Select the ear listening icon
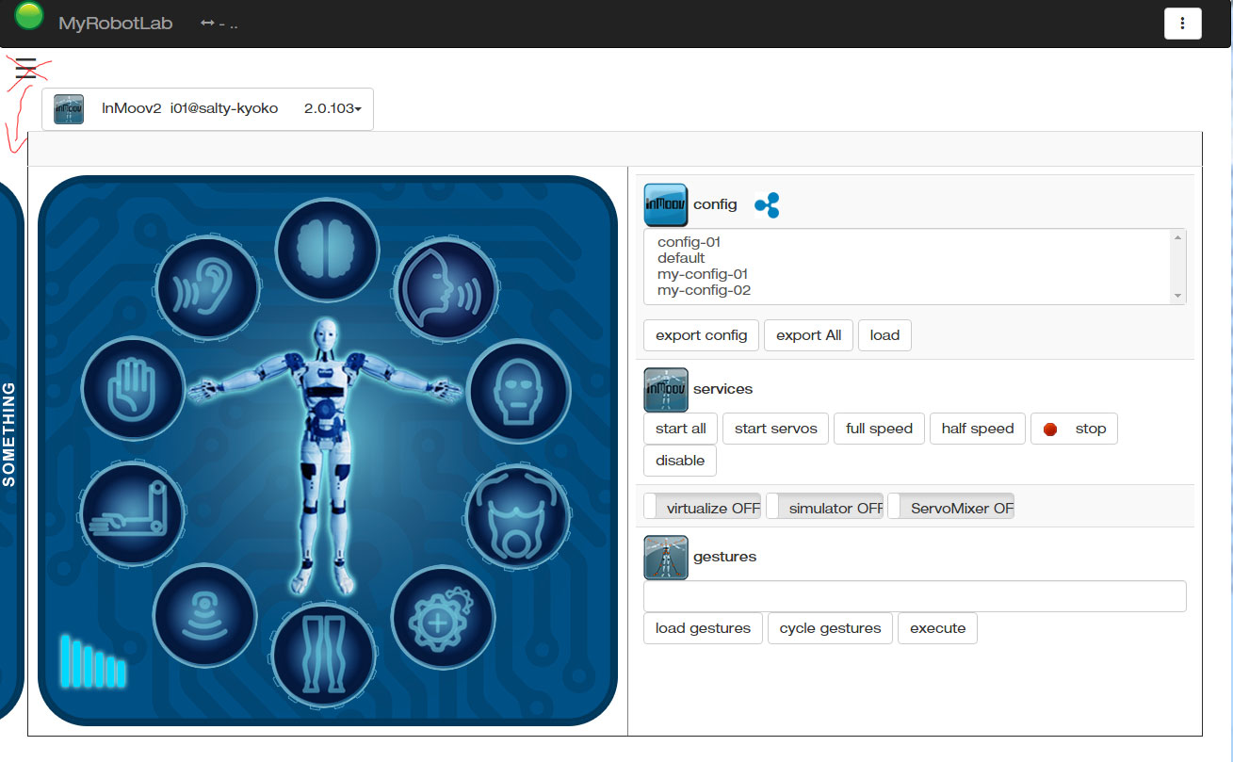The width and height of the screenshot is (1233, 762). click(208, 286)
